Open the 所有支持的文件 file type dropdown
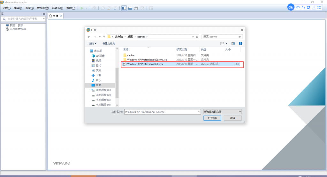327x177 pixels. [222, 112]
